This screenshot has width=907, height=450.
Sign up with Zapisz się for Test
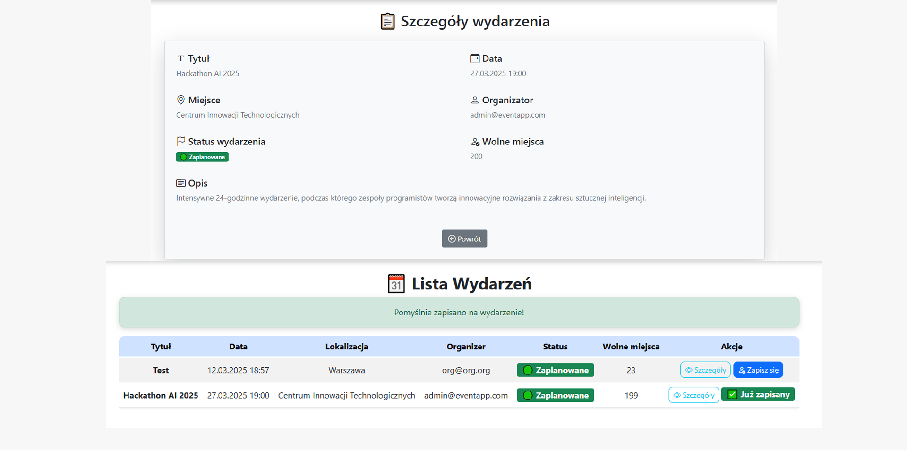(758, 370)
